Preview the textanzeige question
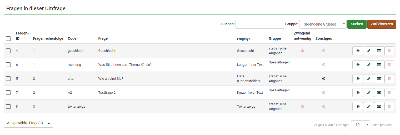Viewport: 400px width, 135px height. coord(357,107)
